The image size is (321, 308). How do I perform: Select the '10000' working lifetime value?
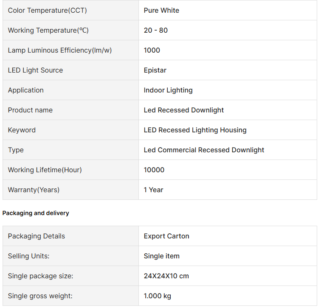[x=154, y=170]
